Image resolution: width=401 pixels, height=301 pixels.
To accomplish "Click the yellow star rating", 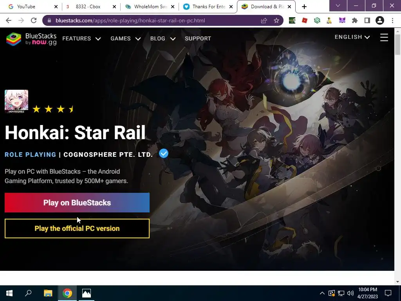I will click(x=53, y=109).
